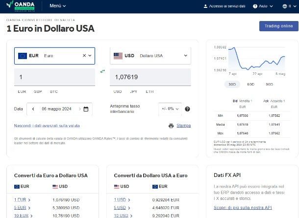The image size is (299, 218).
Task: Click Scopri di più sulla nostra API
Action: pos(243,208)
